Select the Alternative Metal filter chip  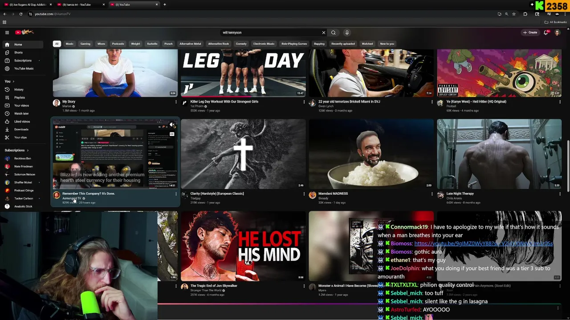pyautogui.click(x=190, y=44)
